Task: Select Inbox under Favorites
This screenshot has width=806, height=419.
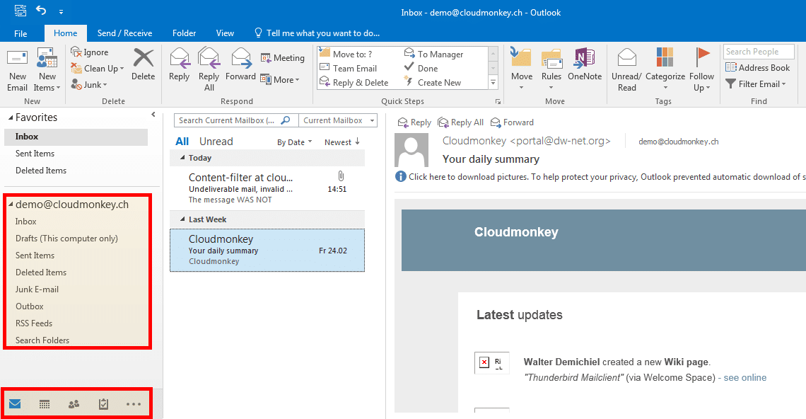Action: [x=76, y=137]
